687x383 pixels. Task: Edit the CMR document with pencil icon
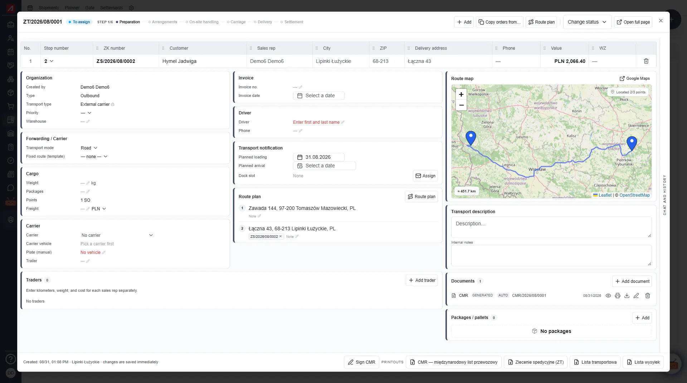pyautogui.click(x=636, y=296)
